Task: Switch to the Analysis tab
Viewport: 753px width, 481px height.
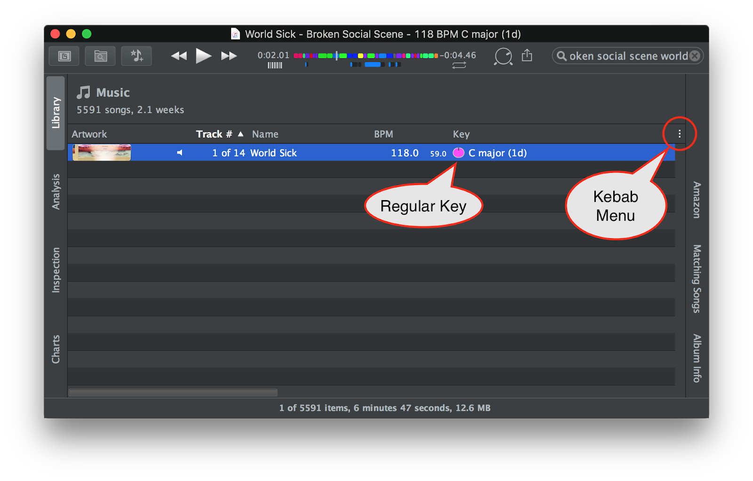Action: tap(56, 192)
